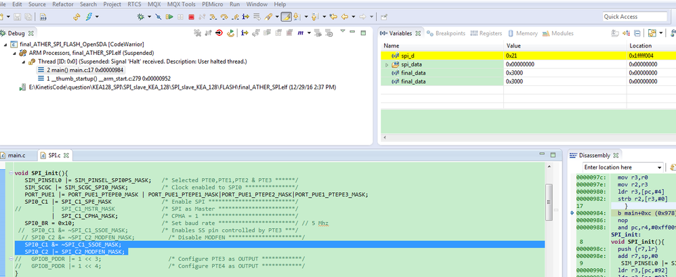Open the multicore 'm' dropdown in Debug view
Viewport: 676px width, 277px height.
click(309, 33)
